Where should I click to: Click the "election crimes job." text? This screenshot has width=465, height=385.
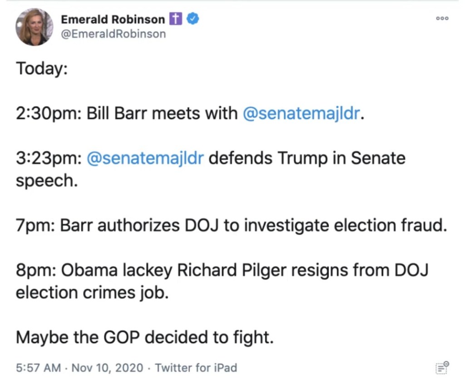tap(92, 292)
